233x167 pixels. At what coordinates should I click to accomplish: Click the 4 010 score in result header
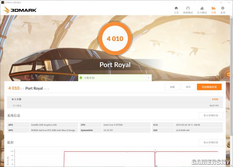click(14, 88)
